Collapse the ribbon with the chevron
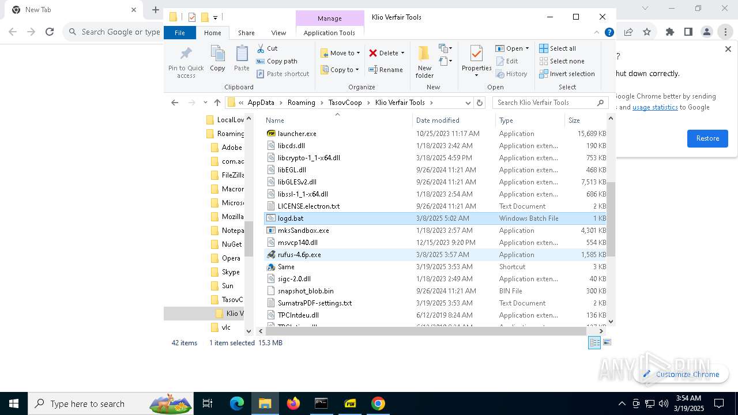The height and width of the screenshot is (415, 738). tap(597, 32)
